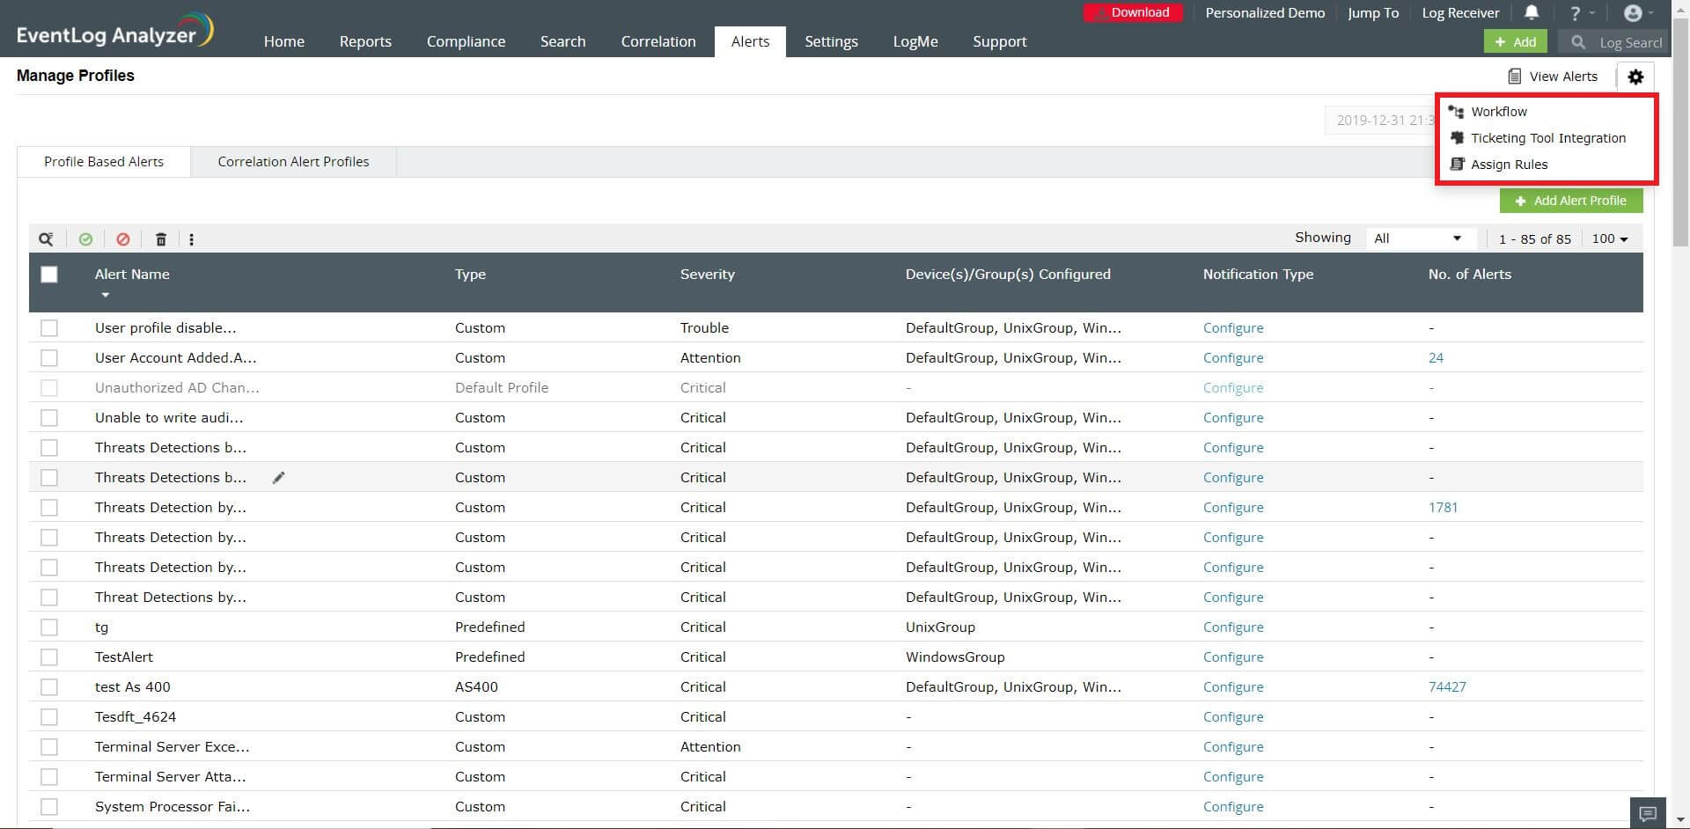
Task: Select Ticketing Tool Integration menu item
Action: pos(1547,138)
